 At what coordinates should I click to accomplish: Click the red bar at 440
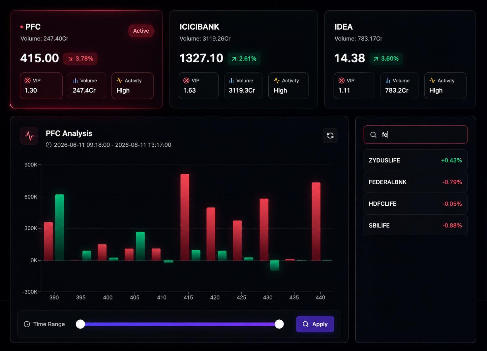click(x=316, y=221)
